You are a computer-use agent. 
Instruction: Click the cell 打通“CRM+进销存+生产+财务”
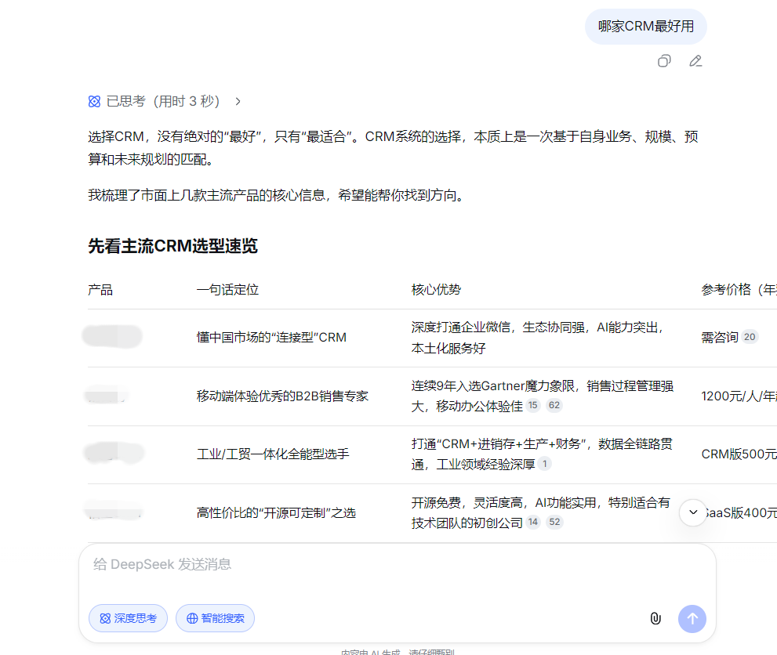point(542,454)
